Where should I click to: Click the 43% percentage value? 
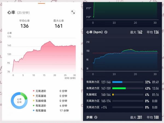coord(148,89)
